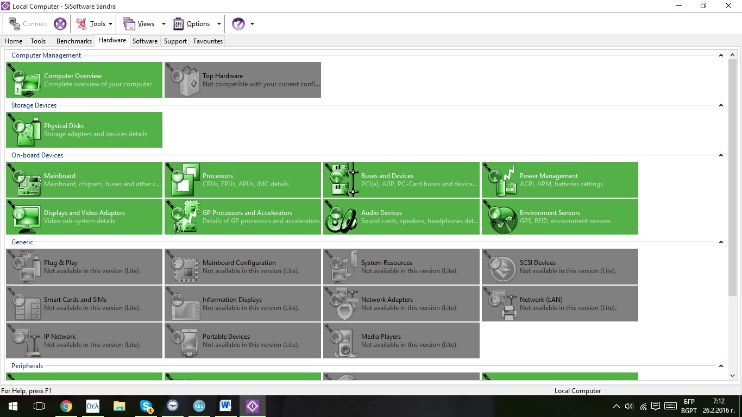Click the Mainboard Configuration icon
This screenshot has height=417, width=742.
click(x=183, y=267)
